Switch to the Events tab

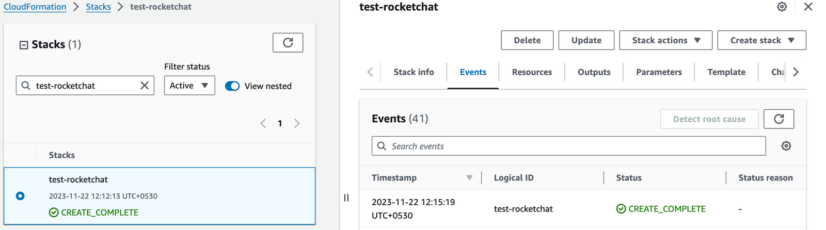click(473, 72)
